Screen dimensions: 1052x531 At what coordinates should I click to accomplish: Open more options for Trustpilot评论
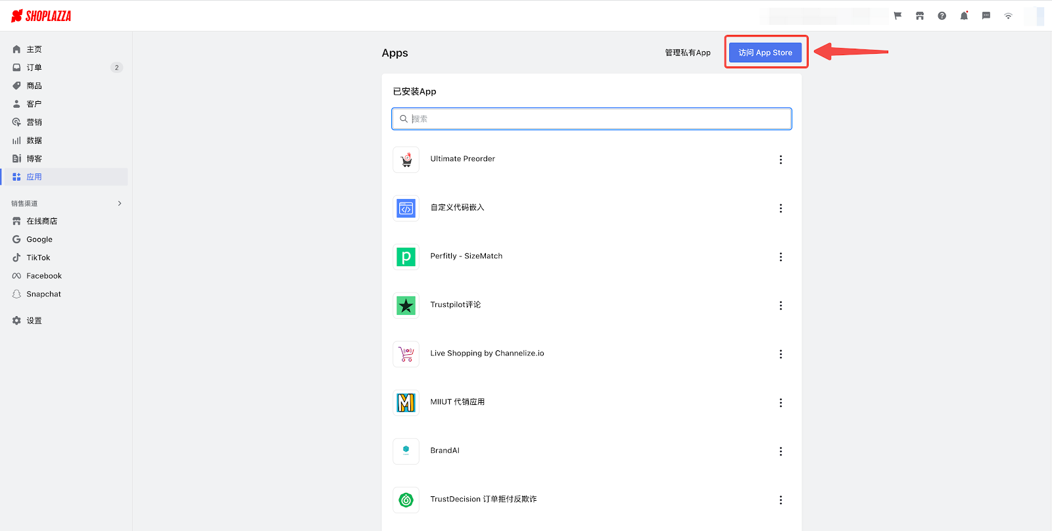pyautogui.click(x=780, y=306)
